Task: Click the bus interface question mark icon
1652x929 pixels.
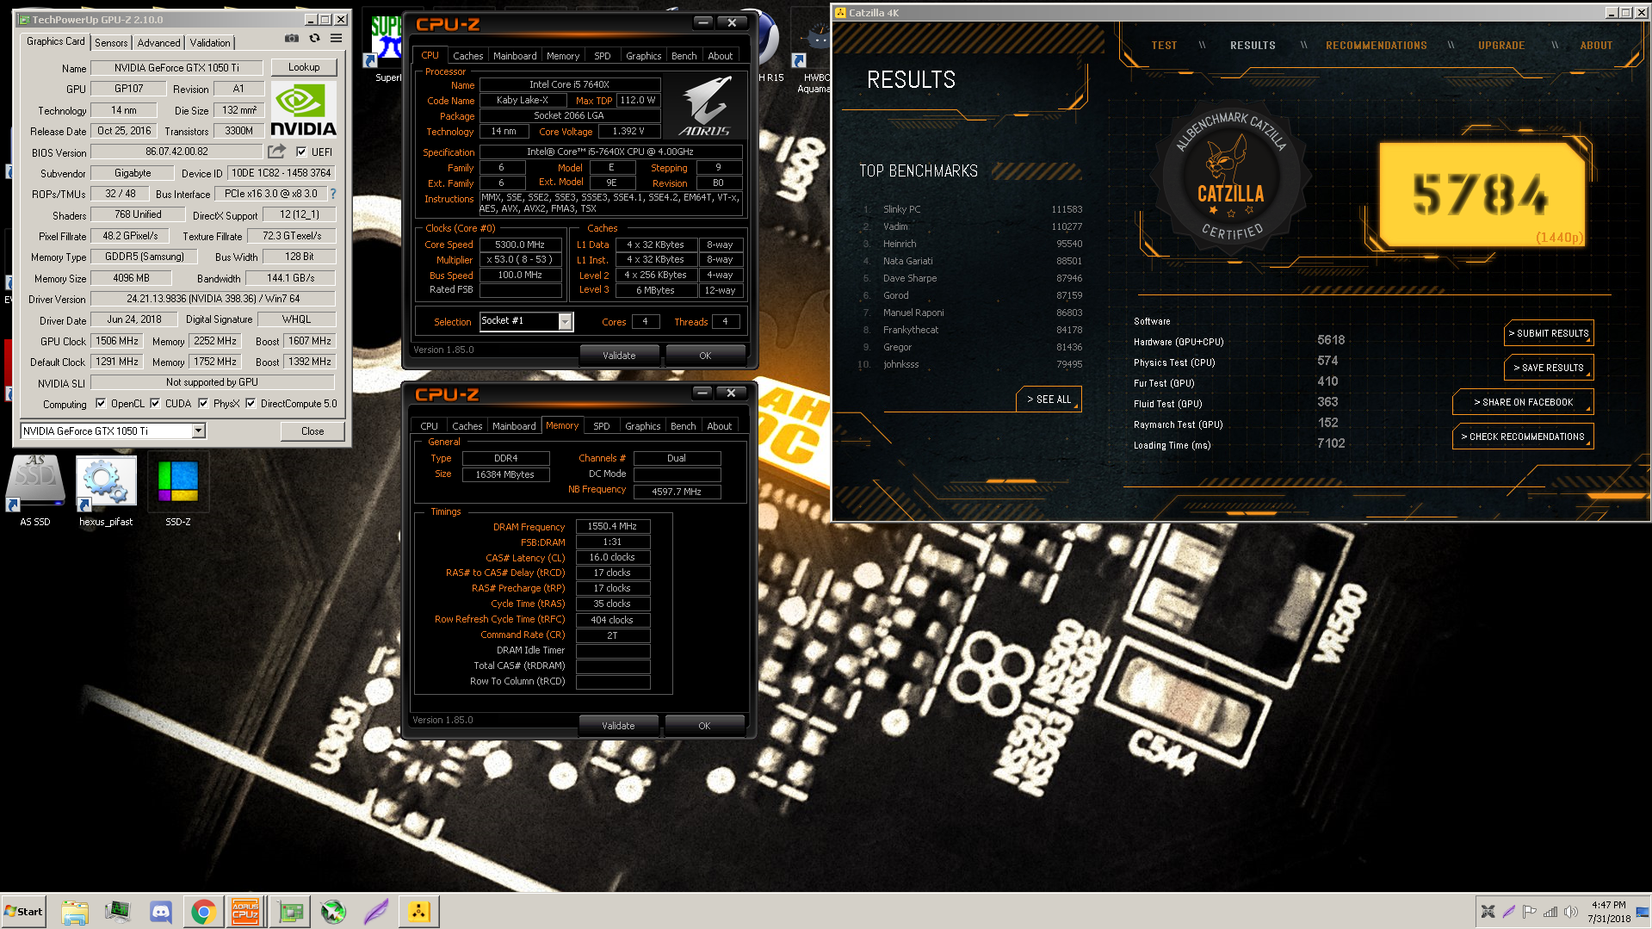Action: point(333,194)
